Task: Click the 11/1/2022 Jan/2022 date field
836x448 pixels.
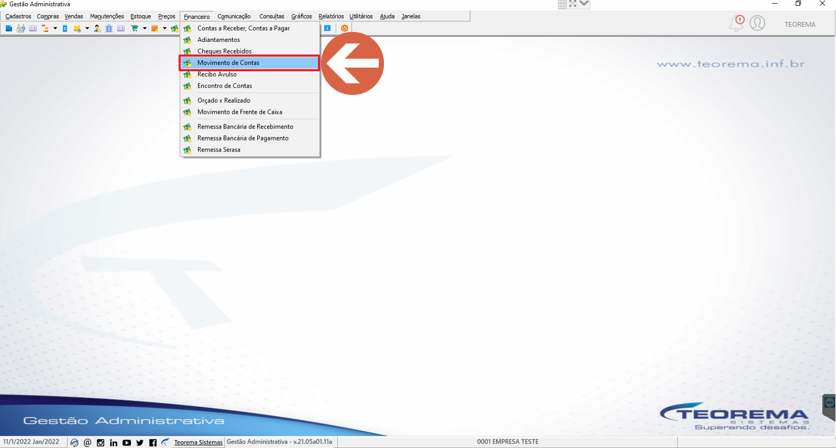Action: [31, 442]
